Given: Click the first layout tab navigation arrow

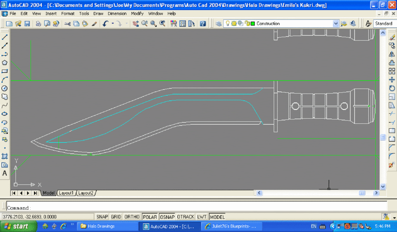Looking at the screenshot, I should [x=14, y=193].
